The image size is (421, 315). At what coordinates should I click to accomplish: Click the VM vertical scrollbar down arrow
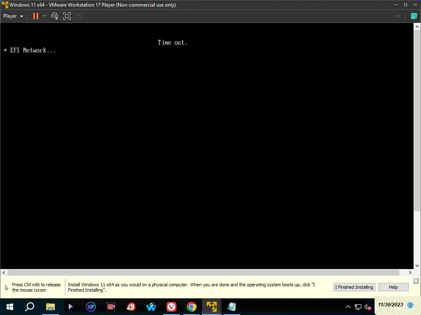[x=417, y=266]
